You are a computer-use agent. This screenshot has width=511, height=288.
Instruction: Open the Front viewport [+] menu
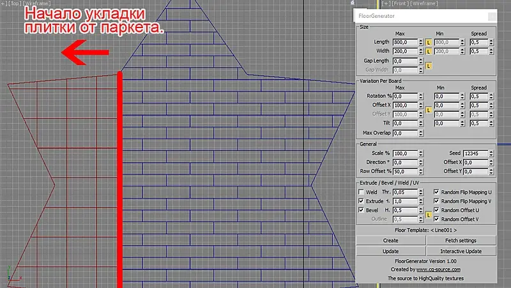tap(386, 3)
